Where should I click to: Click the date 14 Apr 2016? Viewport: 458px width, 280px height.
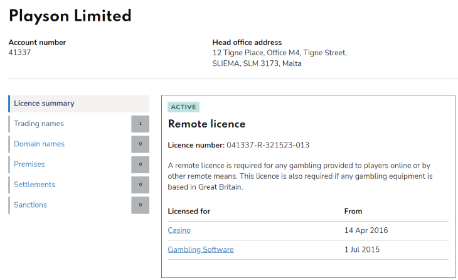click(366, 230)
